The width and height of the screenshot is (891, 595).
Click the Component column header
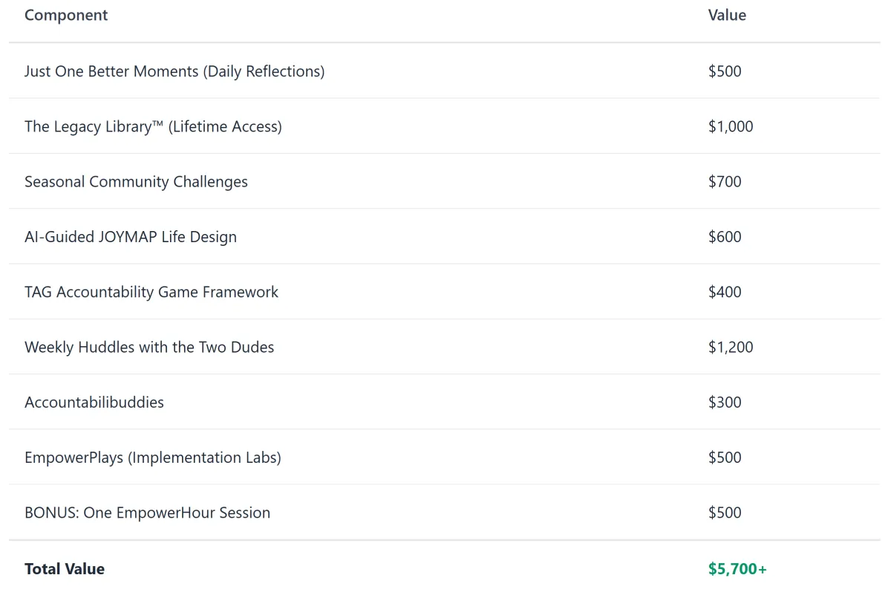click(x=66, y=16)
